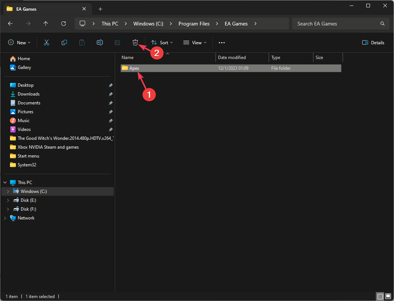Expand the Disk (E:) tree node

coord(8,200)
